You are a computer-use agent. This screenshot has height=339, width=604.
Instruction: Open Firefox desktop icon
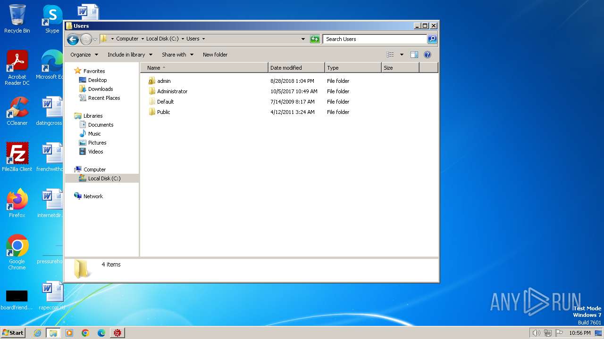click(17, 203)
